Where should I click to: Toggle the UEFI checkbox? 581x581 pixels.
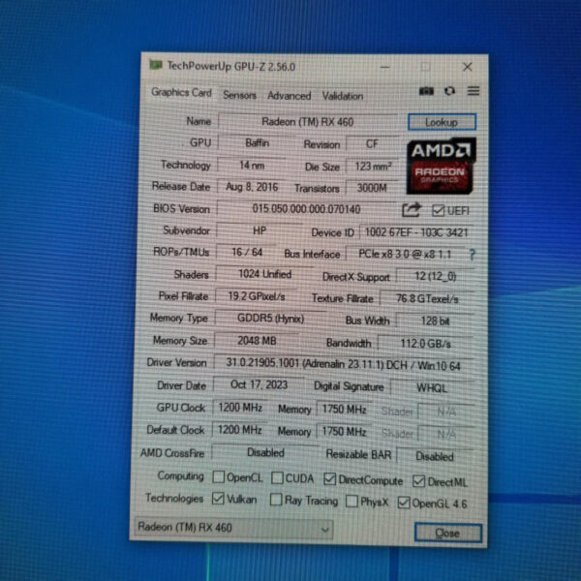tap(438, 211)
